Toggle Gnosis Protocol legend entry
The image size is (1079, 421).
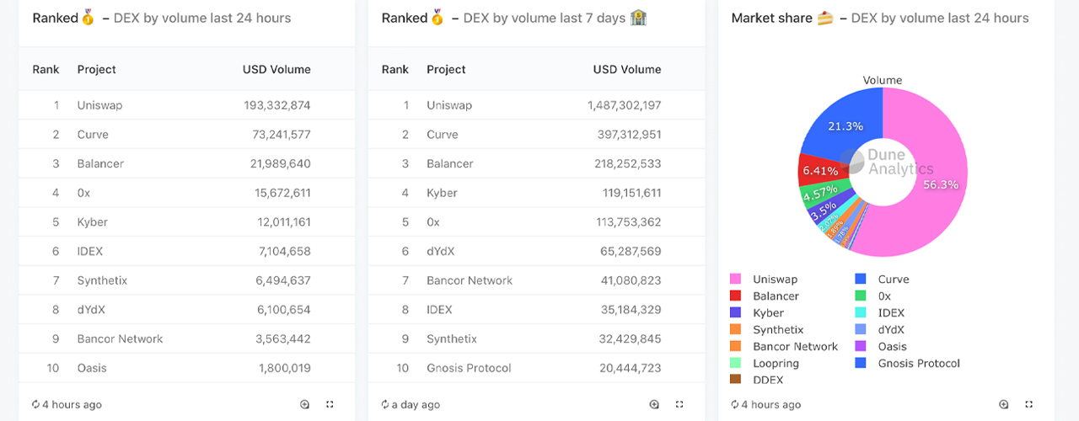click(907, 363)
